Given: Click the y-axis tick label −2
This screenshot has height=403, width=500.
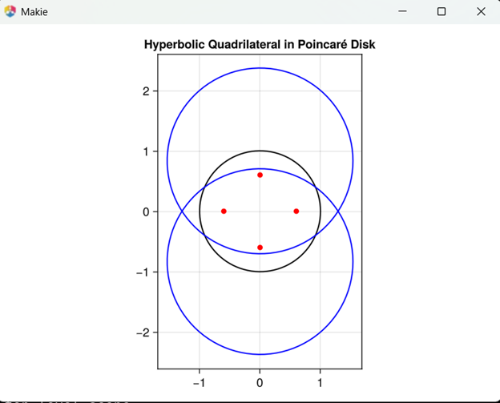Looking at the screenshot, I should coord(143,332).
